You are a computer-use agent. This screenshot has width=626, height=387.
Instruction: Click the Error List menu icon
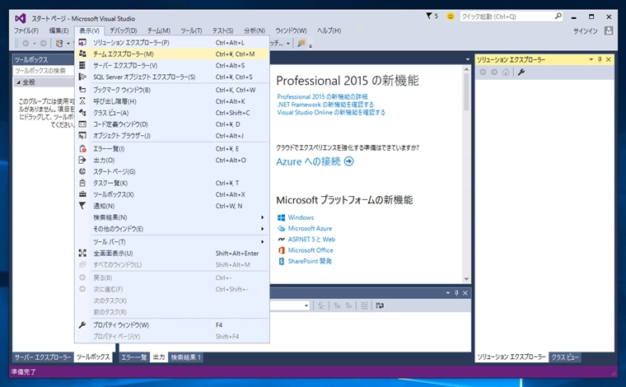(82, 149)
